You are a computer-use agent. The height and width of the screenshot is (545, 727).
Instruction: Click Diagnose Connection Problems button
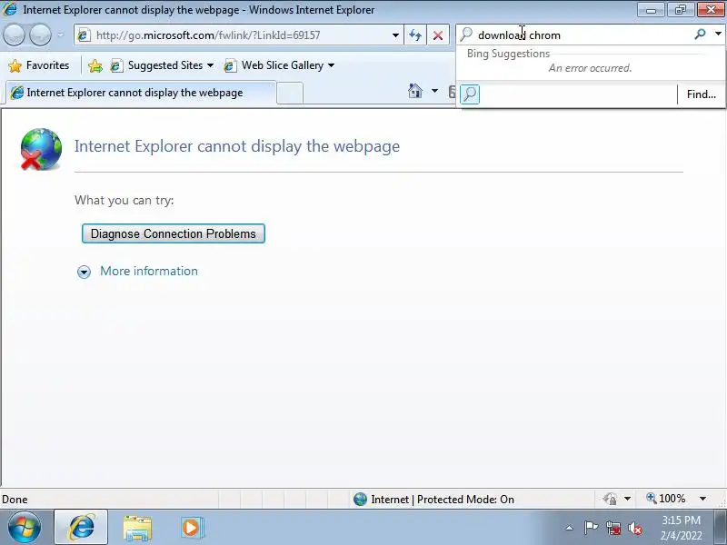tap(174, 233)
